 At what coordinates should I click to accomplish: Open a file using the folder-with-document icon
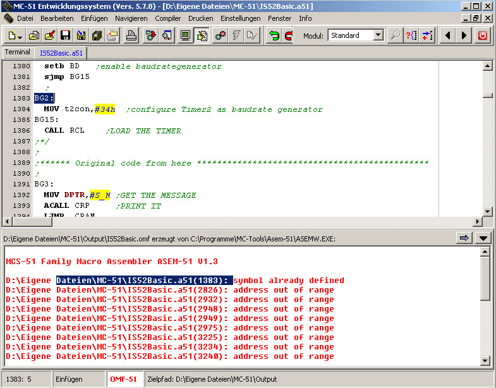click(x=34, y=35)
